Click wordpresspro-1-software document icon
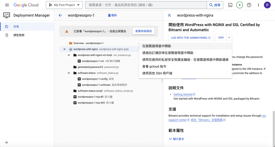This screenshot has width=275, height=147. [79, 85]
